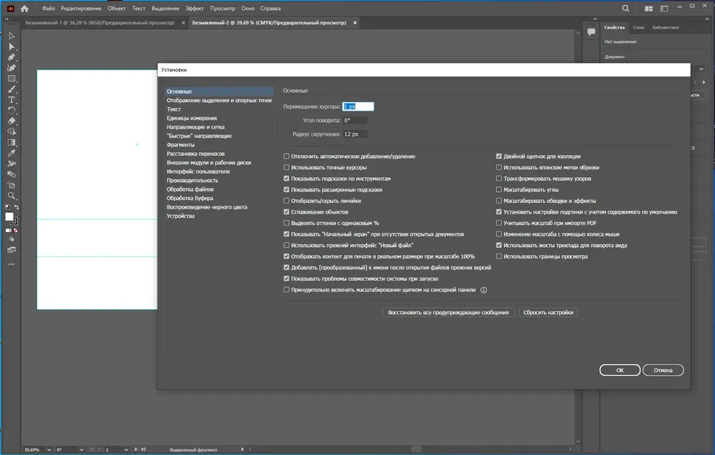The height and width of the screenshot is (455, 715).
Task: Click the next artboard arrow in status bar
Action: coord(136,449)
